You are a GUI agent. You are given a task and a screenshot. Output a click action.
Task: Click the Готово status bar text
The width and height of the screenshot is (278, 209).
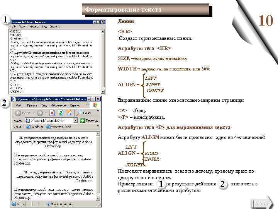click(x=20, y=204)
